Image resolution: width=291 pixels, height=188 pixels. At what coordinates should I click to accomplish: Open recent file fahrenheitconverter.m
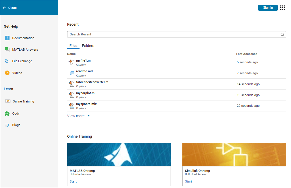coord(92,82)
